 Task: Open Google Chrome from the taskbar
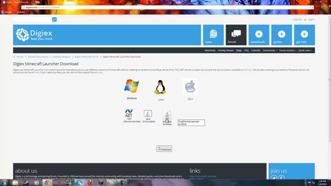(47, 182)
